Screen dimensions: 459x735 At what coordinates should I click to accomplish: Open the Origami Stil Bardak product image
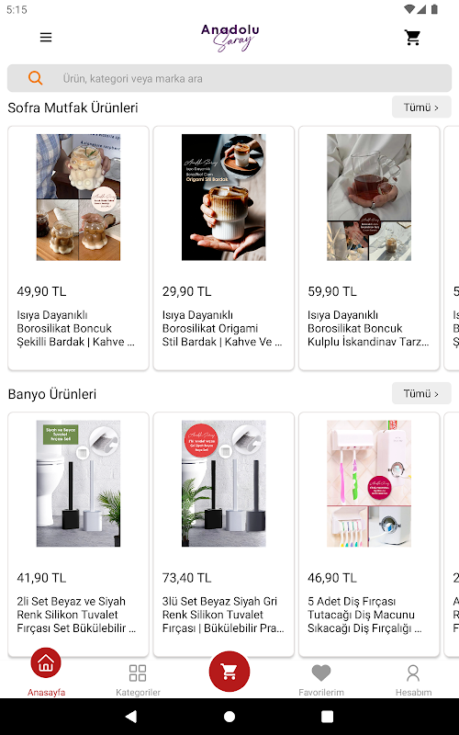tap(223, 198)
